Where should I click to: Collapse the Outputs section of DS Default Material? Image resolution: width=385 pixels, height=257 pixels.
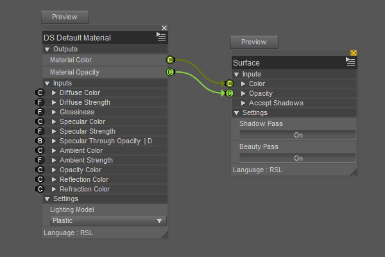click(x=47, y=49)
